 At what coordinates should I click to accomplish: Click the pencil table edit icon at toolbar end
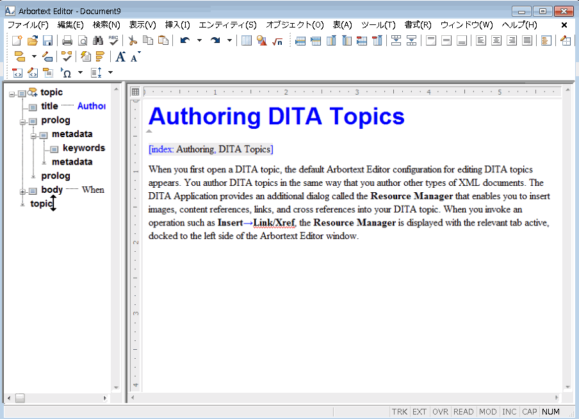tap(566, 40)
